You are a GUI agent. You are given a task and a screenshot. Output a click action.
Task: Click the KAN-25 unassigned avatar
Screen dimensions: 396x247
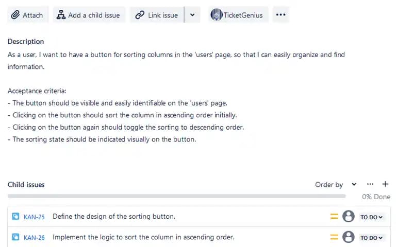click(349, 216)
